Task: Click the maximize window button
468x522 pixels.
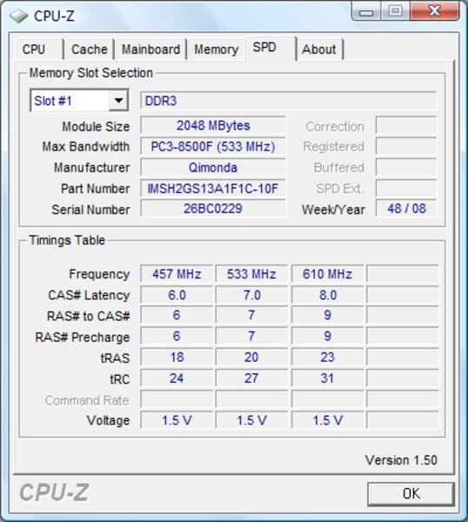Action: click(x=395, y=11)
